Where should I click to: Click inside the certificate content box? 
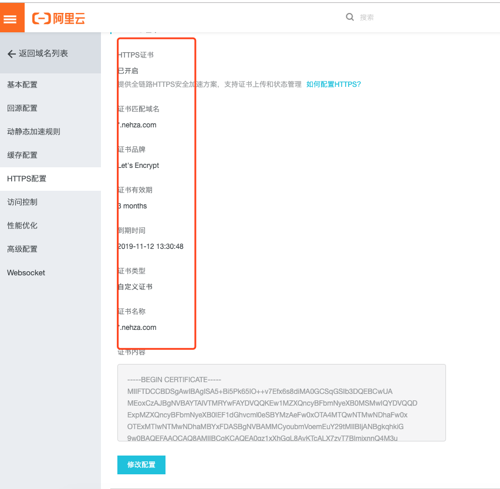(282, 403)
